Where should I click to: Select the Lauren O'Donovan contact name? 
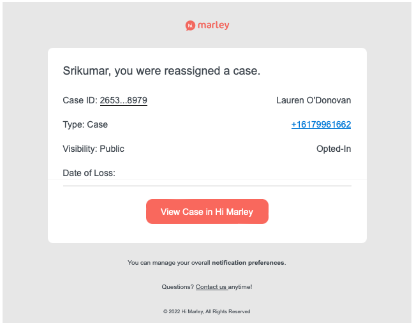coord(313,101)
